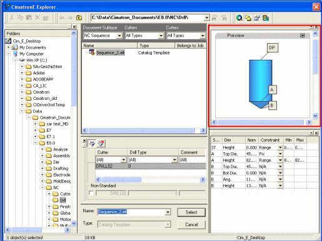Expand the Adobe folder node
This screenshot has height=241, width=322.
(22, 73)
